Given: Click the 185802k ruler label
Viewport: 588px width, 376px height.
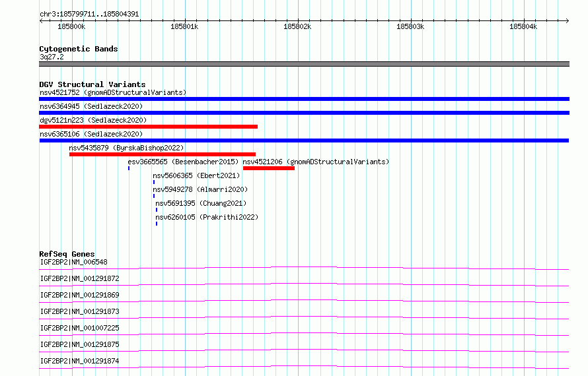Looking at the screenshot, I should pyautogui.click(x=297, y=26).
